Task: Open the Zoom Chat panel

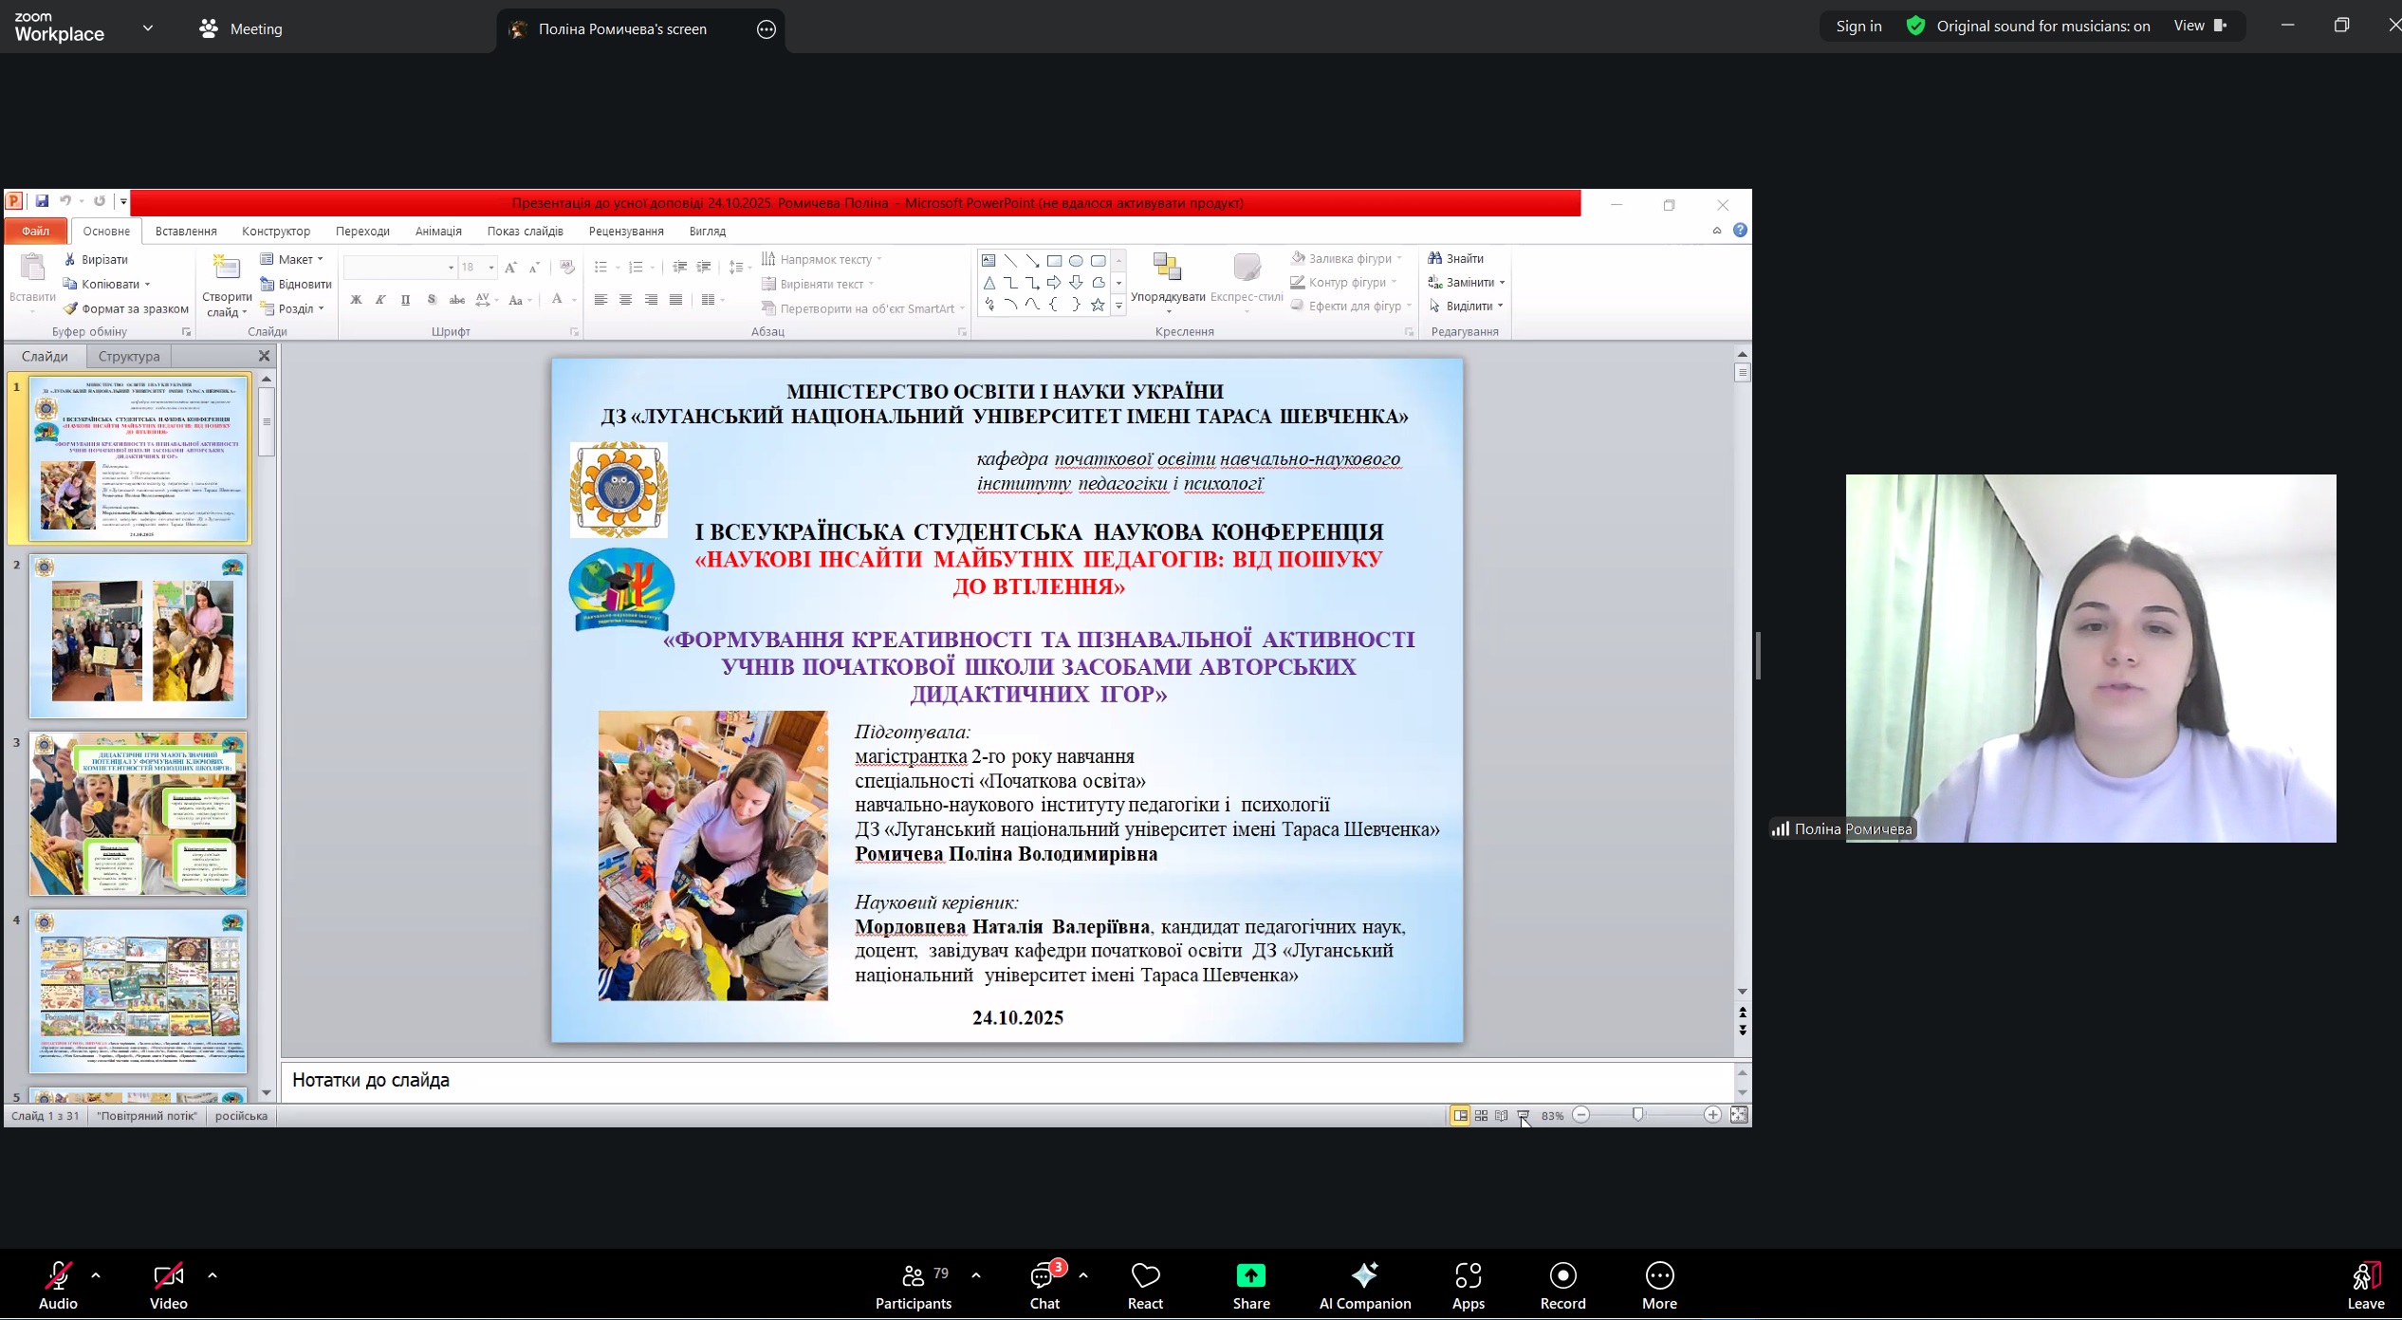Action: pos(1044,1285)
